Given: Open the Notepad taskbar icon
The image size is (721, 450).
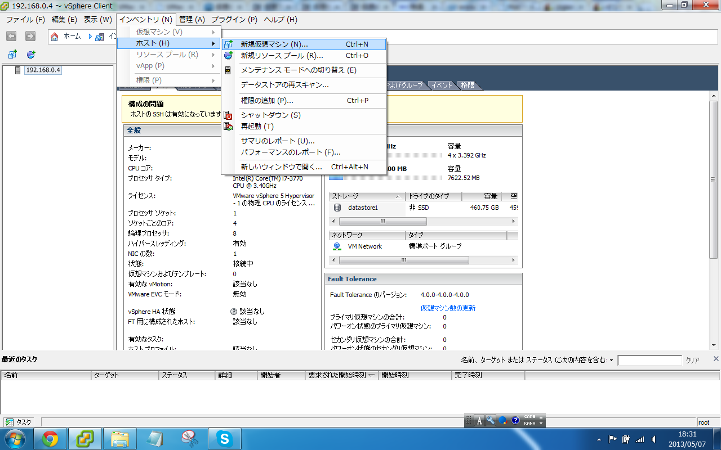Looking at the screenshot, I should (155, 439).
